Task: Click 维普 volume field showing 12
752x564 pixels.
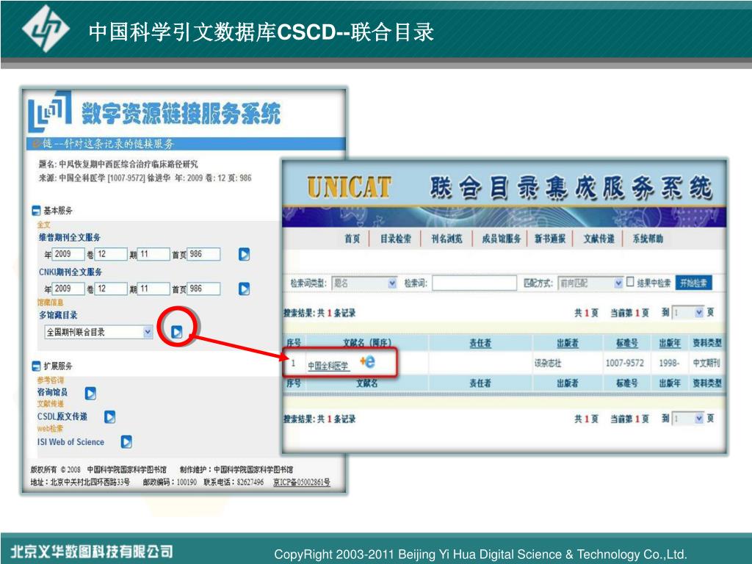Action: [111, 254]
